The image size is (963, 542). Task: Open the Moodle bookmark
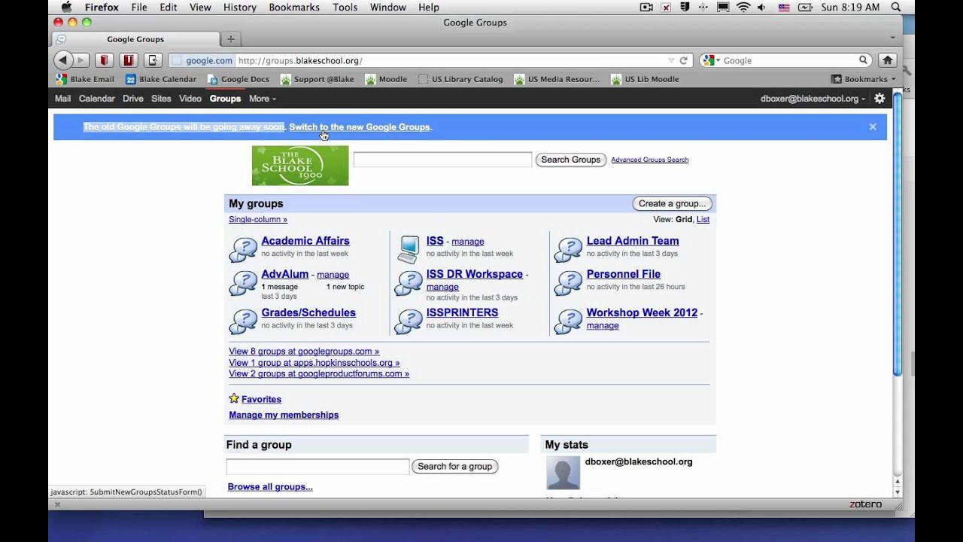pyautogui.click(x=386, y=79)
